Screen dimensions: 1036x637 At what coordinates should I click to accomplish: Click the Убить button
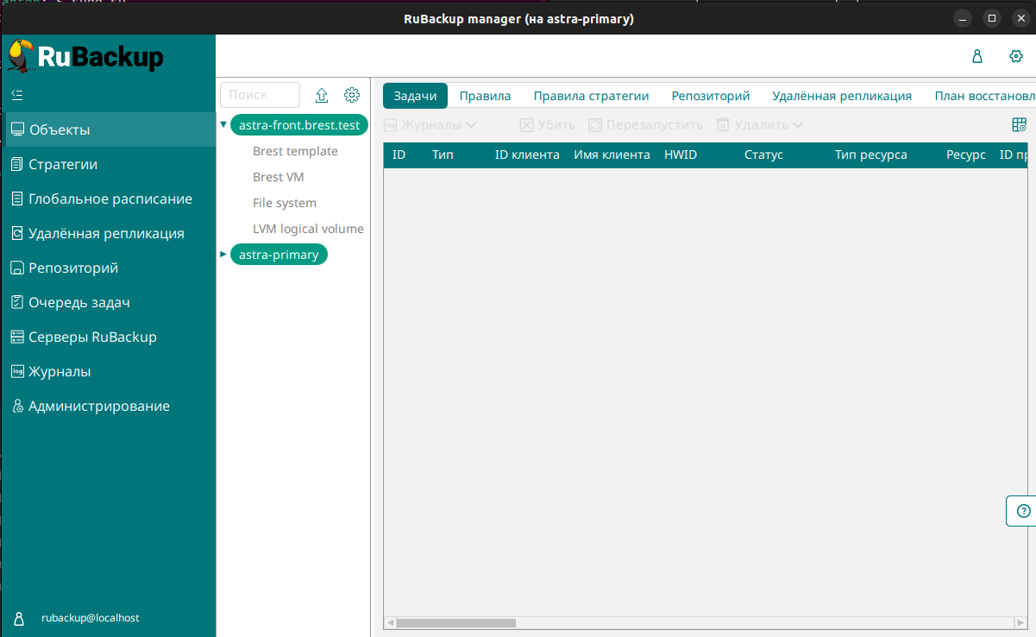[547, 125]
